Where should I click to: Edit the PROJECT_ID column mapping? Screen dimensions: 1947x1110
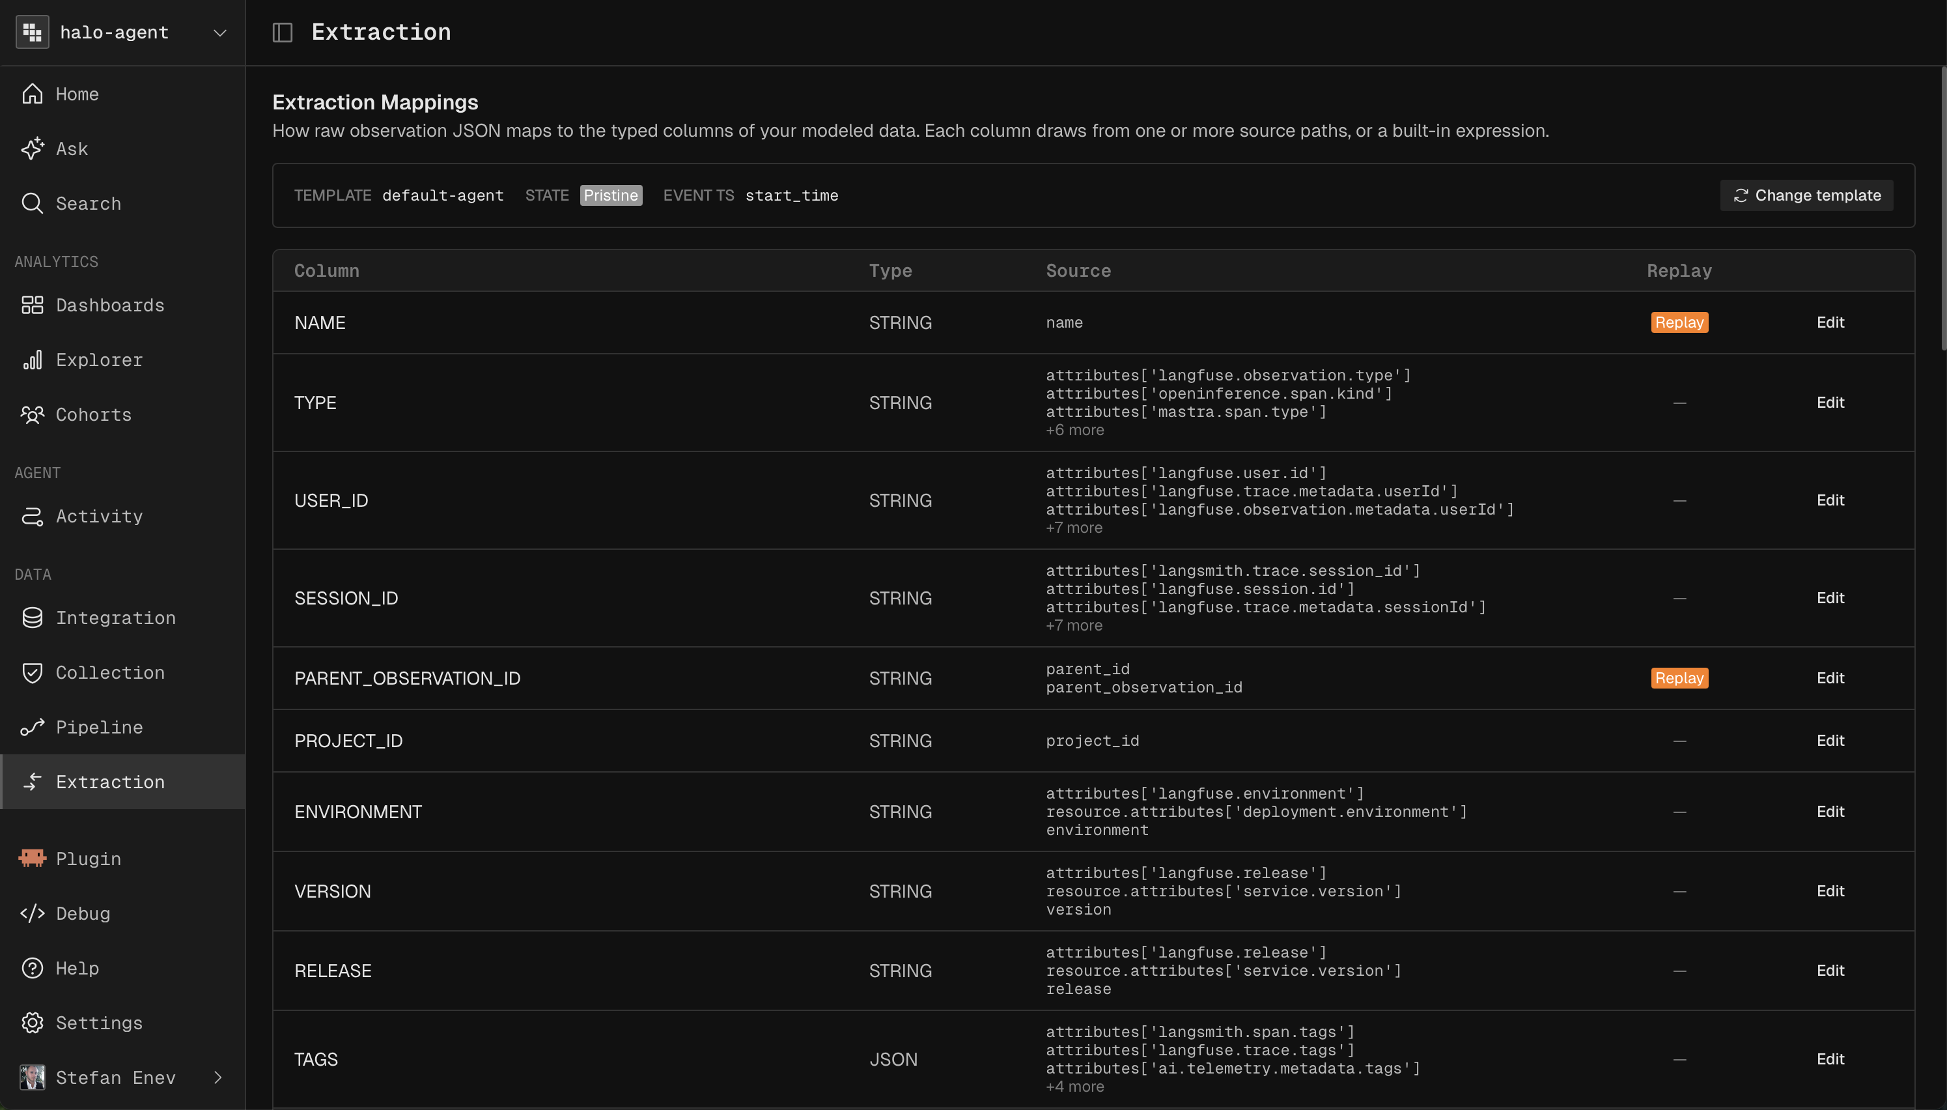click(x=1830, y=740)
